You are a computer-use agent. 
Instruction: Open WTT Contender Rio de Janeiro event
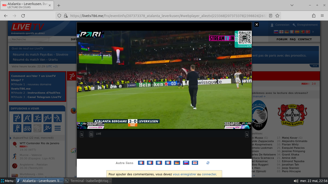pyautogui.click(x=39, y=143)
